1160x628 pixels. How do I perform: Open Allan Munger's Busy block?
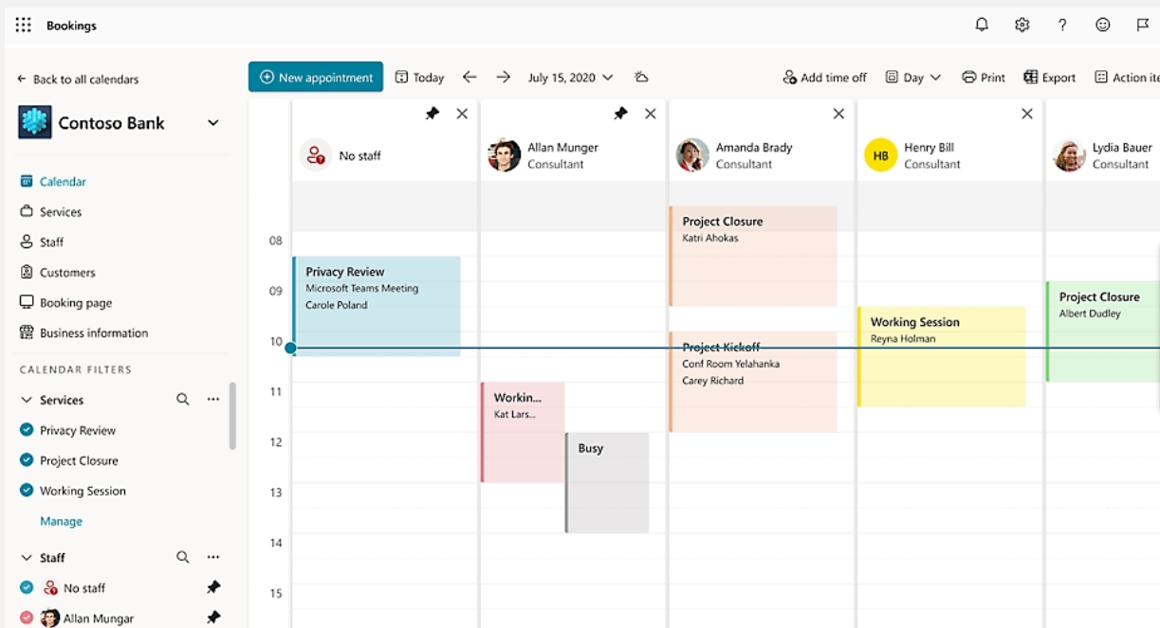607,482
